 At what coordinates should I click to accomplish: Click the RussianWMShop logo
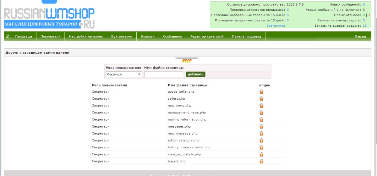(x=49, y=15)
